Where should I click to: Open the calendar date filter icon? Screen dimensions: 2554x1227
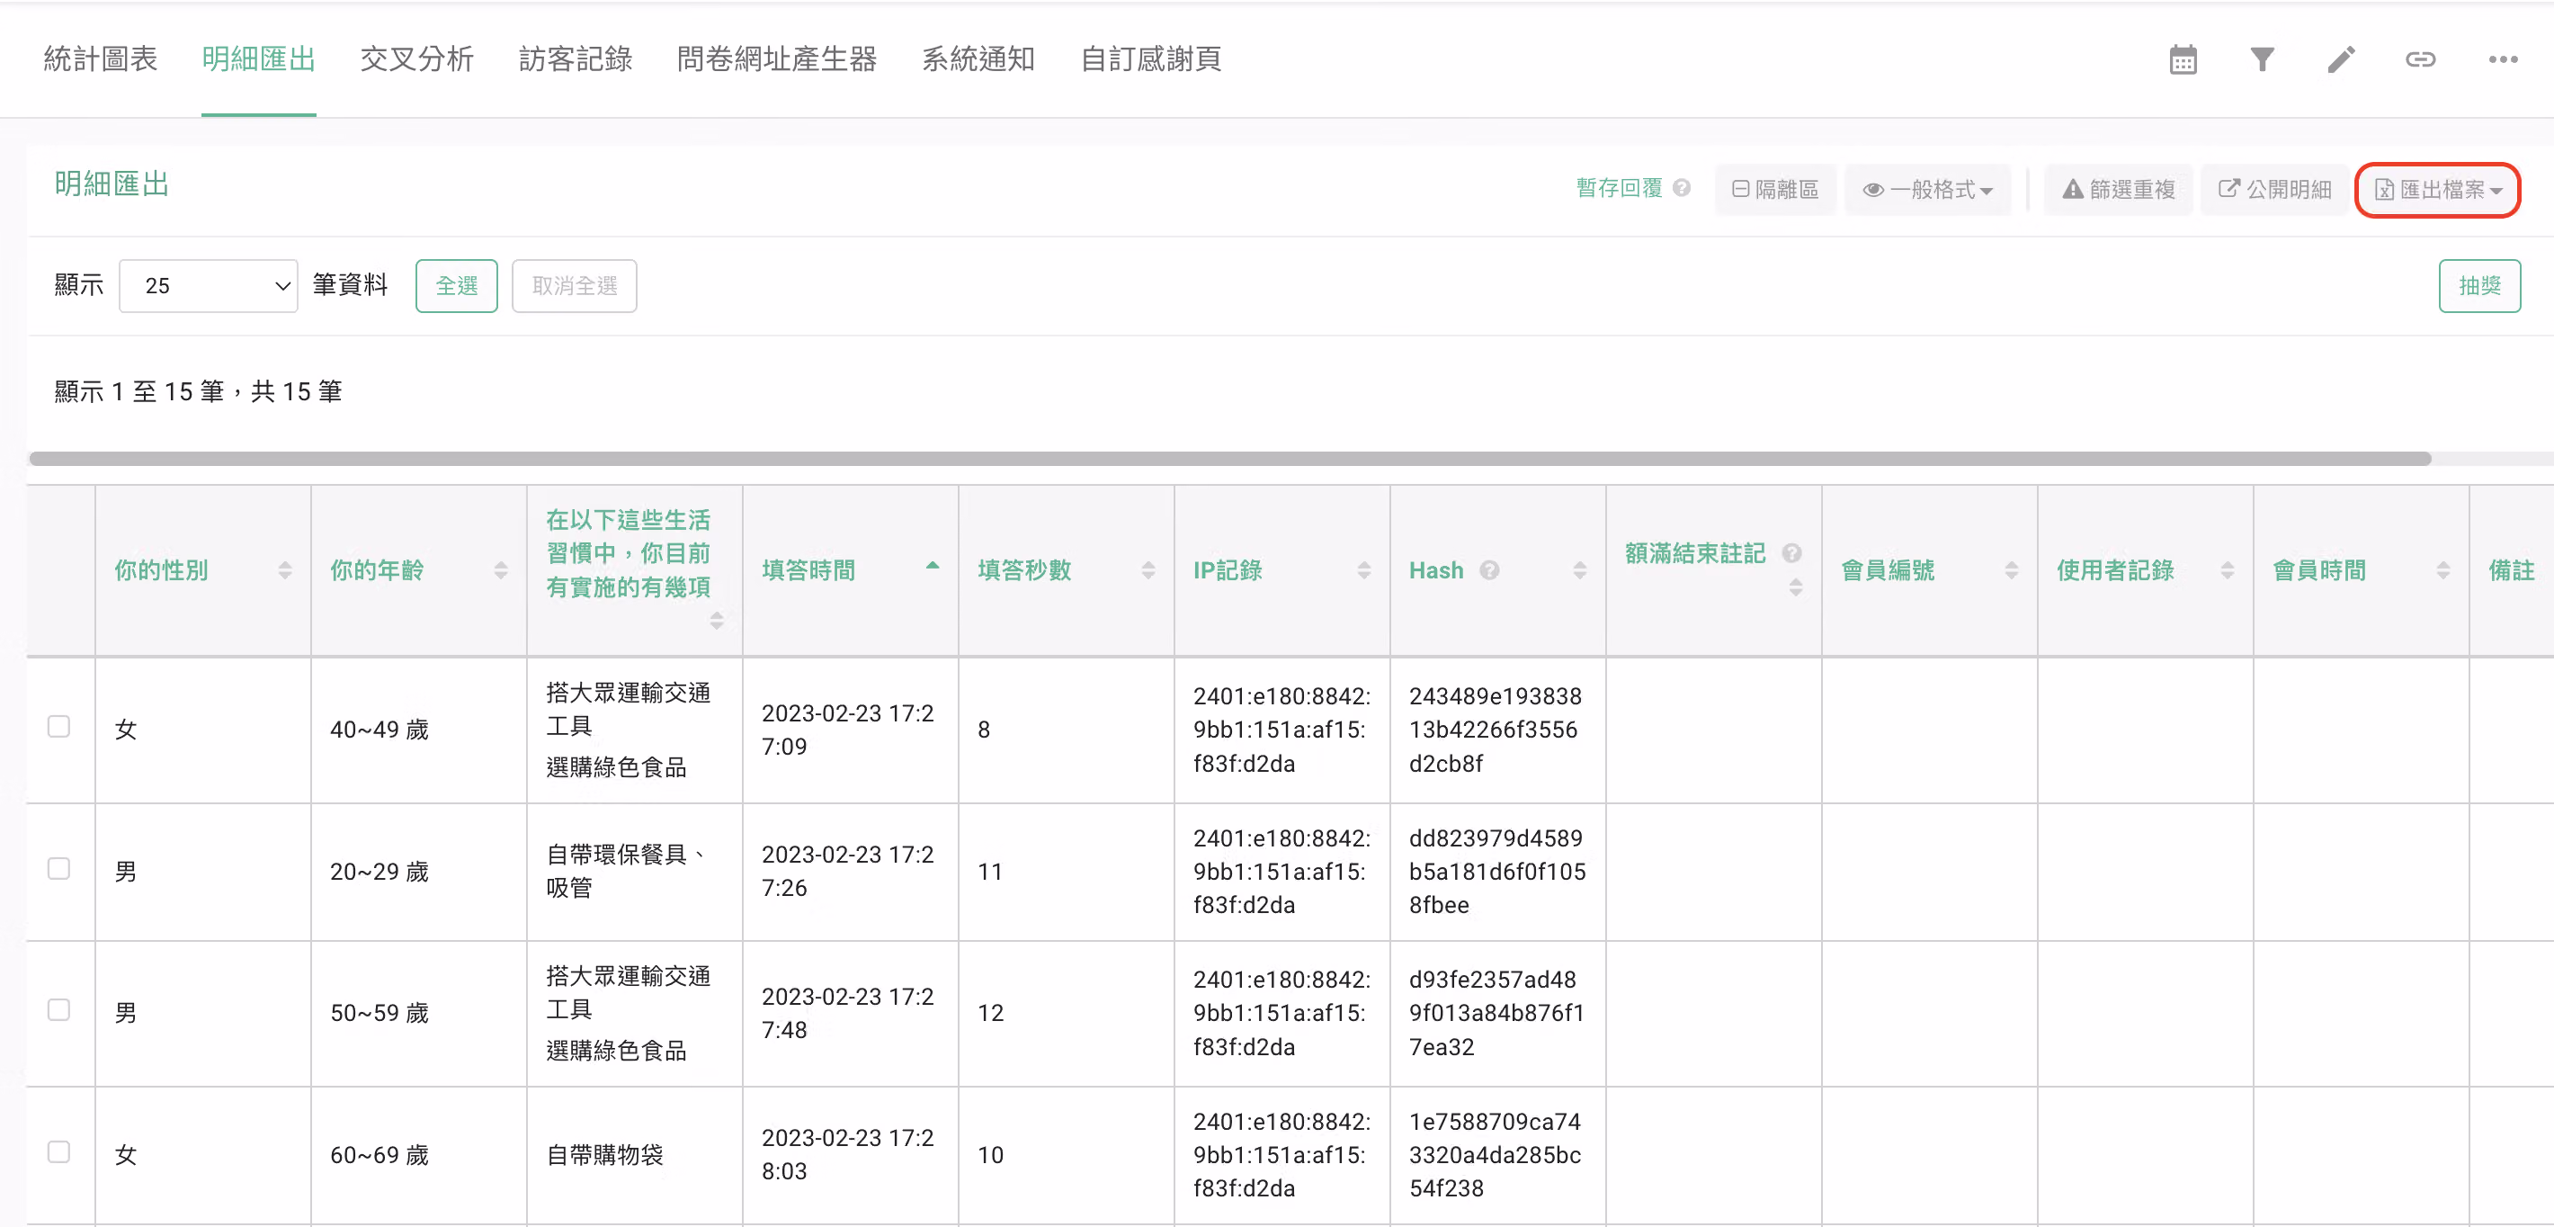2183,59
